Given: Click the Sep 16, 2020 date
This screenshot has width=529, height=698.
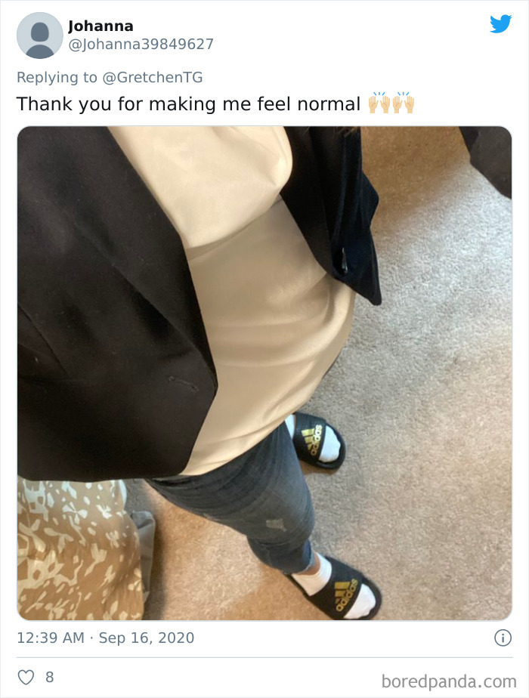Looking at the screenshot, I should point(147,638).
